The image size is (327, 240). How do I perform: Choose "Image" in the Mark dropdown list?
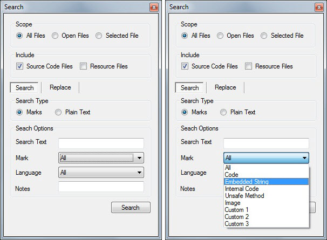click(x=233, y=203)
